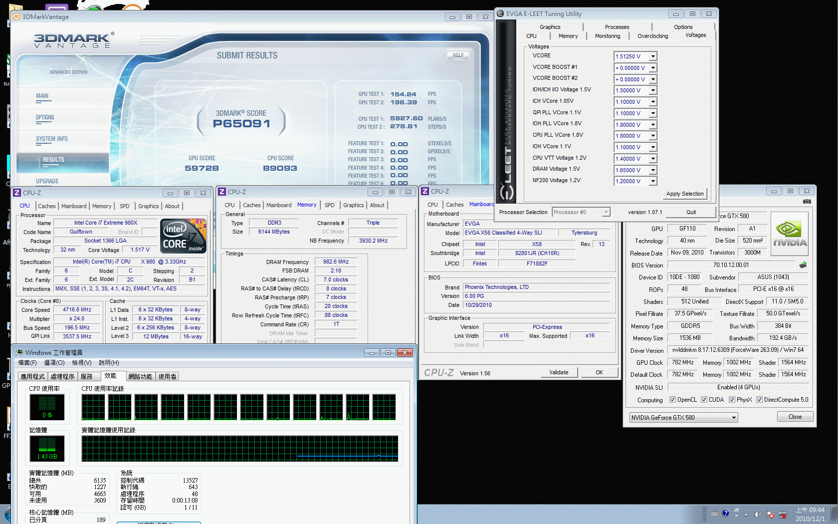Open the Action Center flag tray icon
Image resolution: width=838 pixels, height=524 pixels.
770,515
